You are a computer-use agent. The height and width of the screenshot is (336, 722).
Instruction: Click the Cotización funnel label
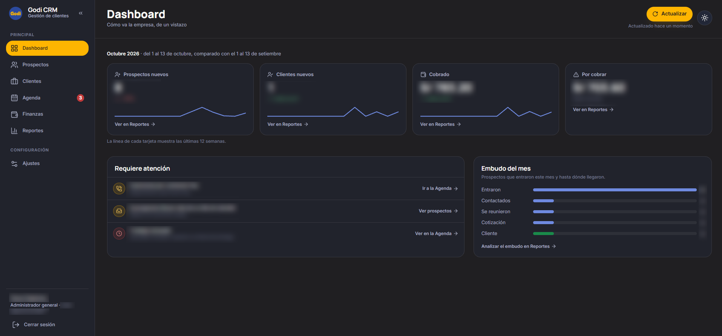(493, 223)
